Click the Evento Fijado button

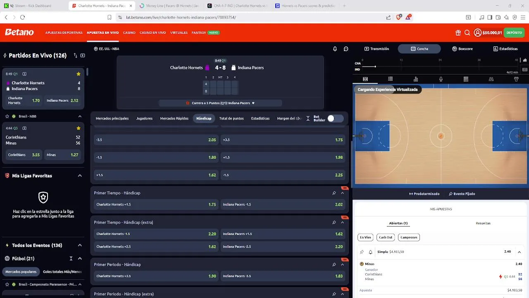462,194
